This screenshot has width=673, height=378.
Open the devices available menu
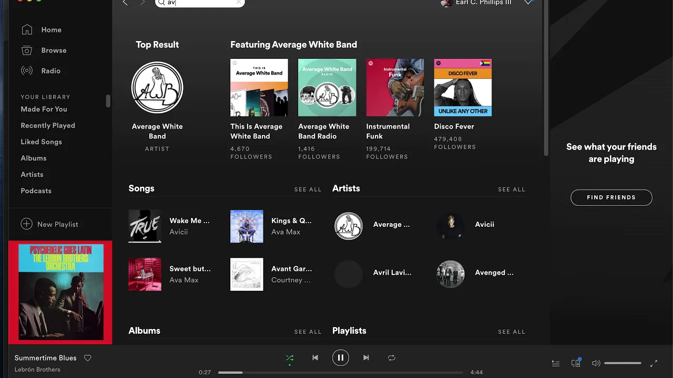click(576, 363)
